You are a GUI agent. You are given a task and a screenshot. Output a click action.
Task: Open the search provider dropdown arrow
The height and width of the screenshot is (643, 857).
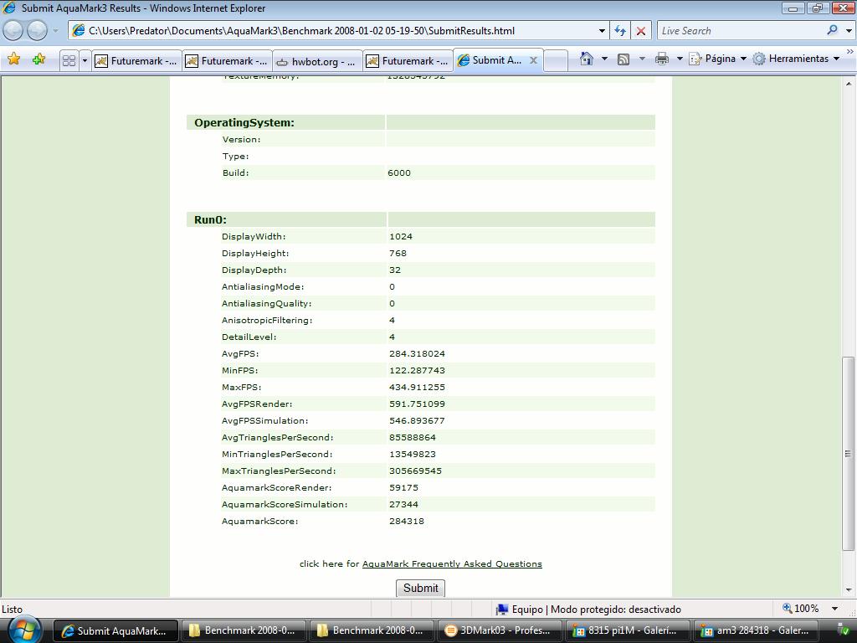point(849,31)
